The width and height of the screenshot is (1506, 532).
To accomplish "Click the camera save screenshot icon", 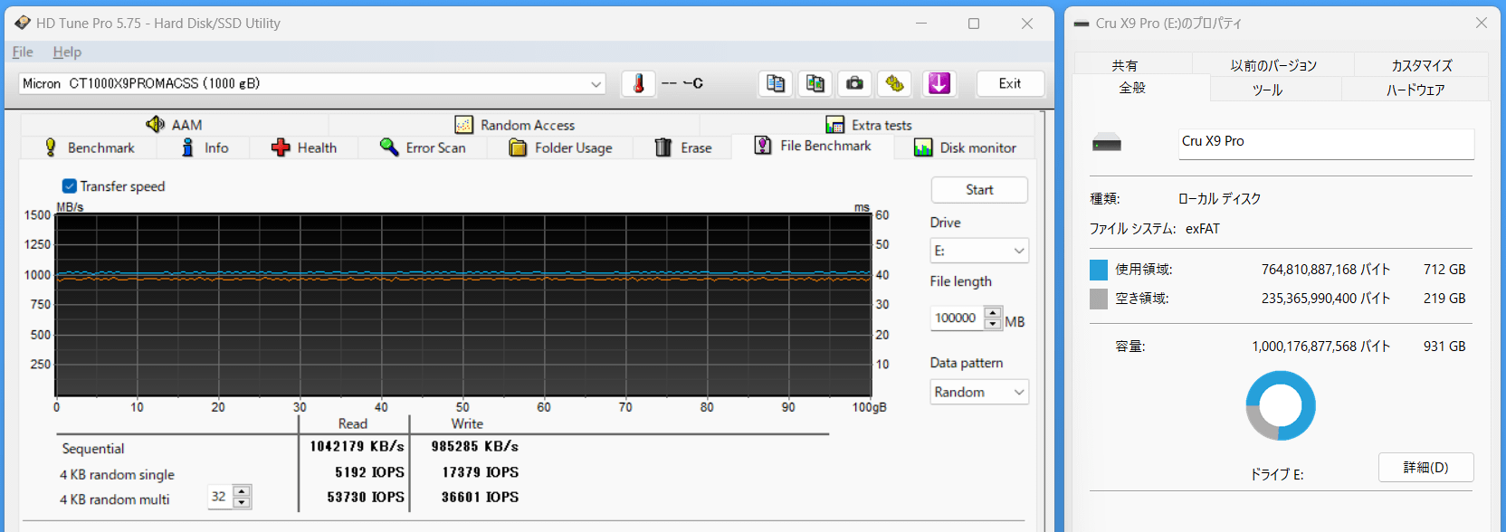I will (854, 83).
